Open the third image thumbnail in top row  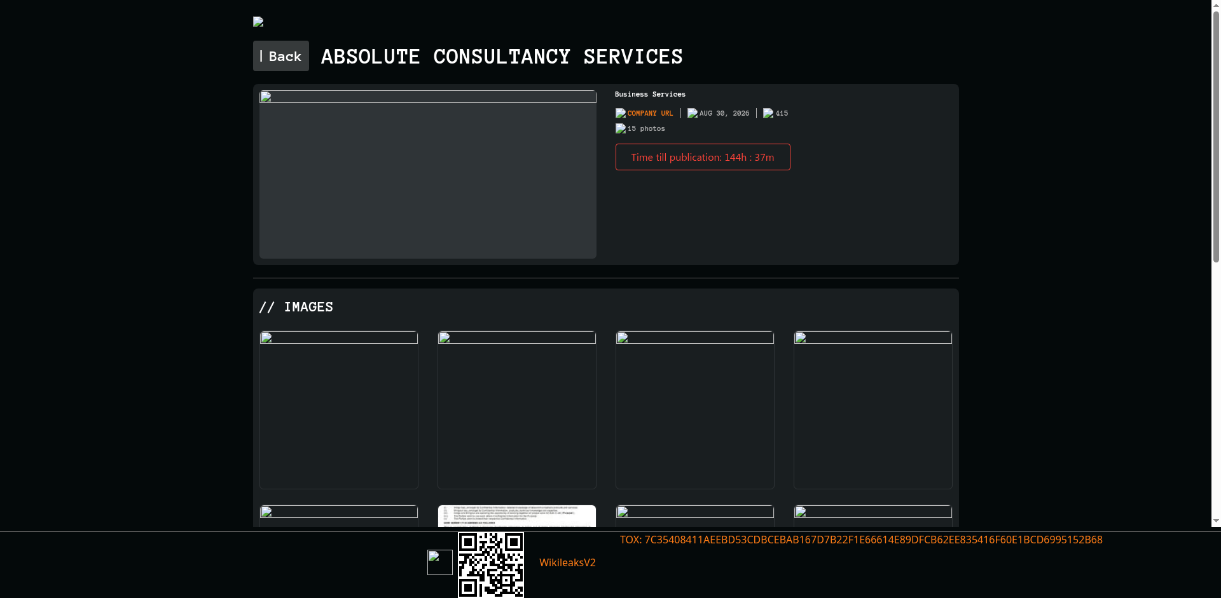[x=695, y=410]
